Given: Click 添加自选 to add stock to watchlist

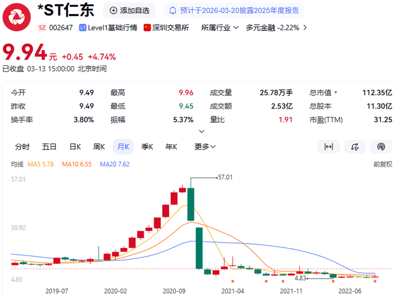Looking at the screenshot, I should click(131, 10).
